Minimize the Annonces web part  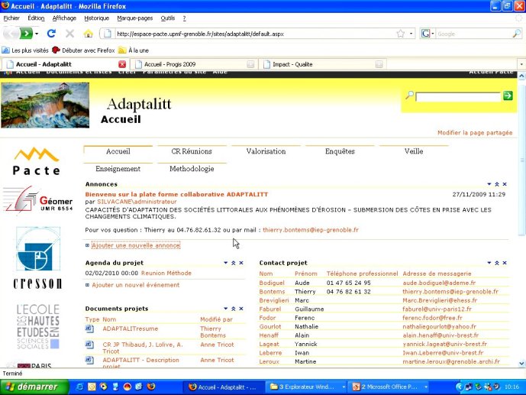point(497,184)
